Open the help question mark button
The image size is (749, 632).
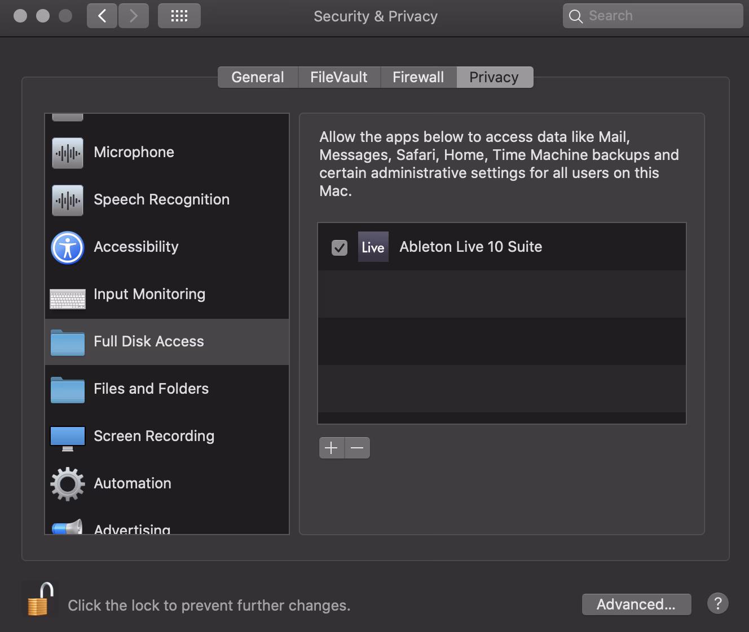717,604
